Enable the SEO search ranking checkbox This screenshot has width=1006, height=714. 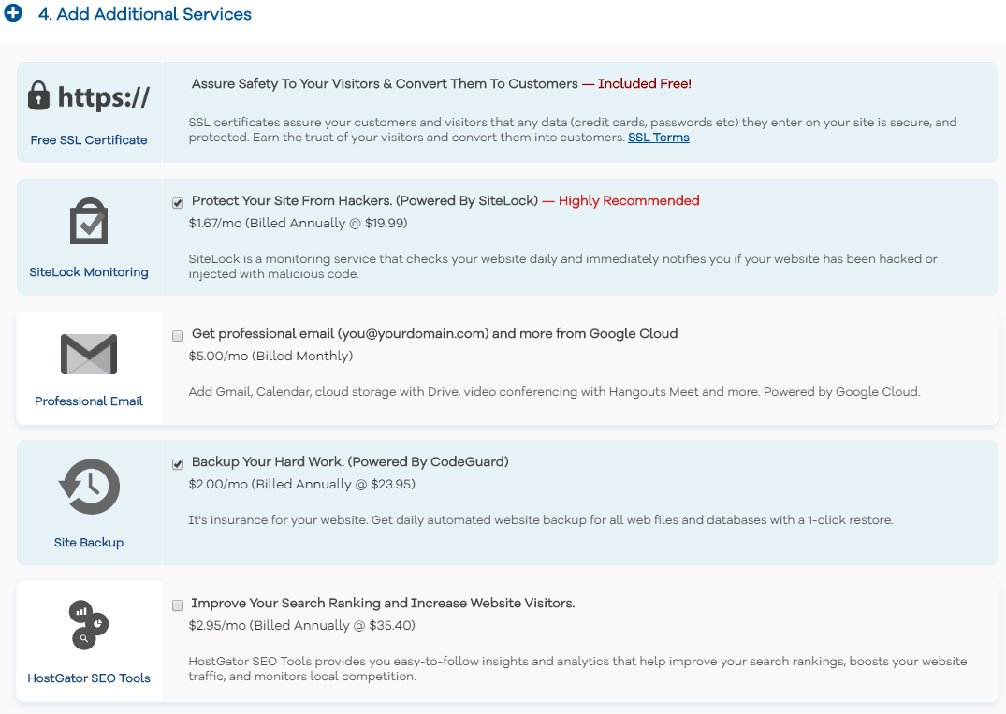[x=178, y=605]
